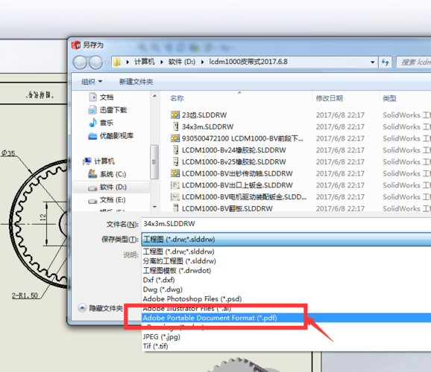Click the navigation pane scrollbar thumb
431x372 pixels.
pyautogui.click(x=154, y=162)
